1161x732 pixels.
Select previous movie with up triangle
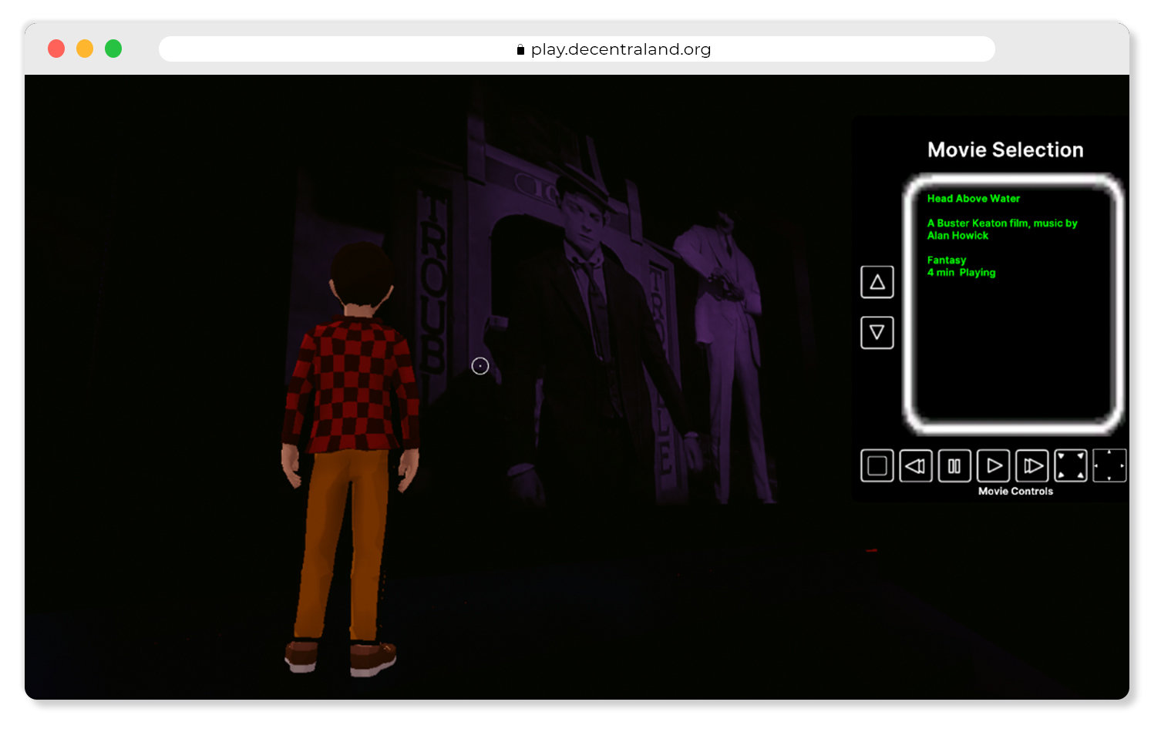click(877, 282)
